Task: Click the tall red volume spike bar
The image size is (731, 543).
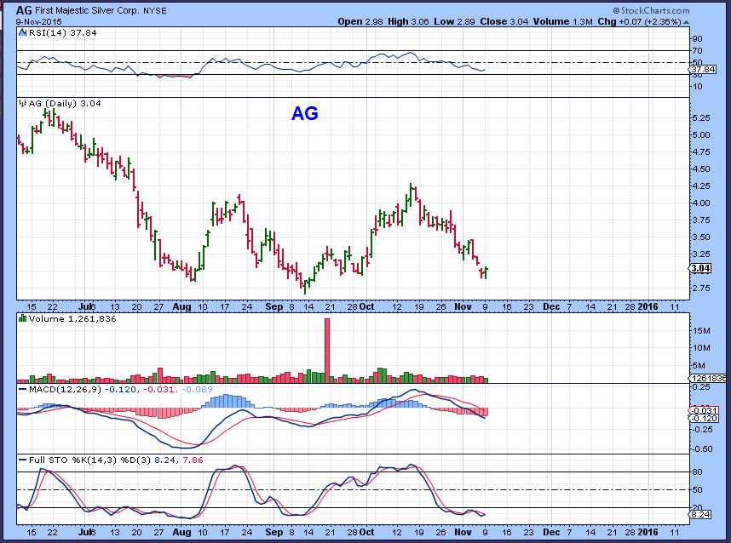Action: click(327, 350)
